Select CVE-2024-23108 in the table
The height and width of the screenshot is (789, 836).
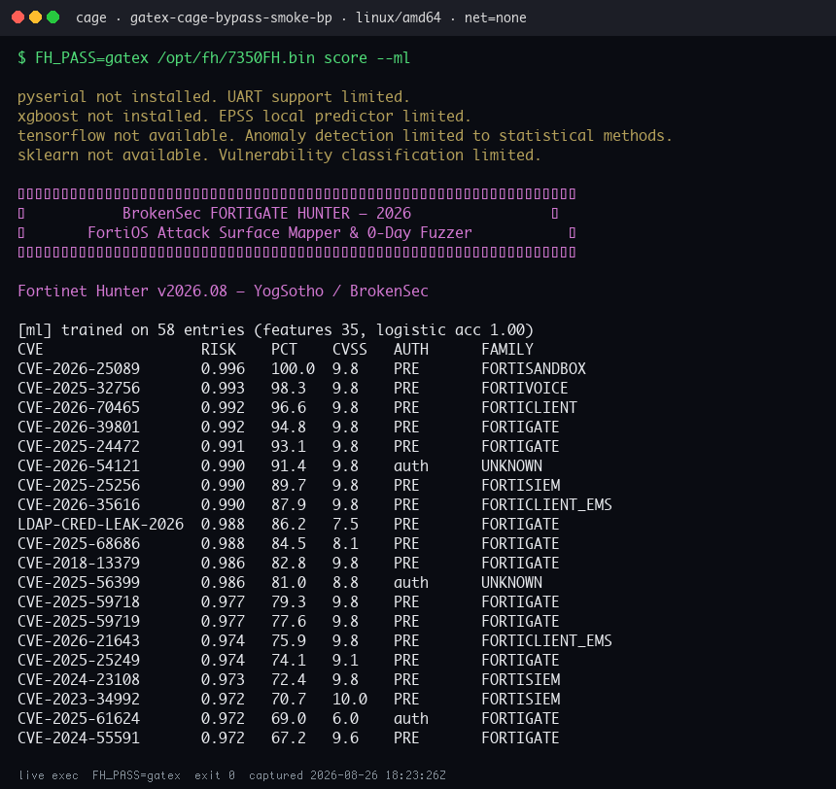pos(79,679)
